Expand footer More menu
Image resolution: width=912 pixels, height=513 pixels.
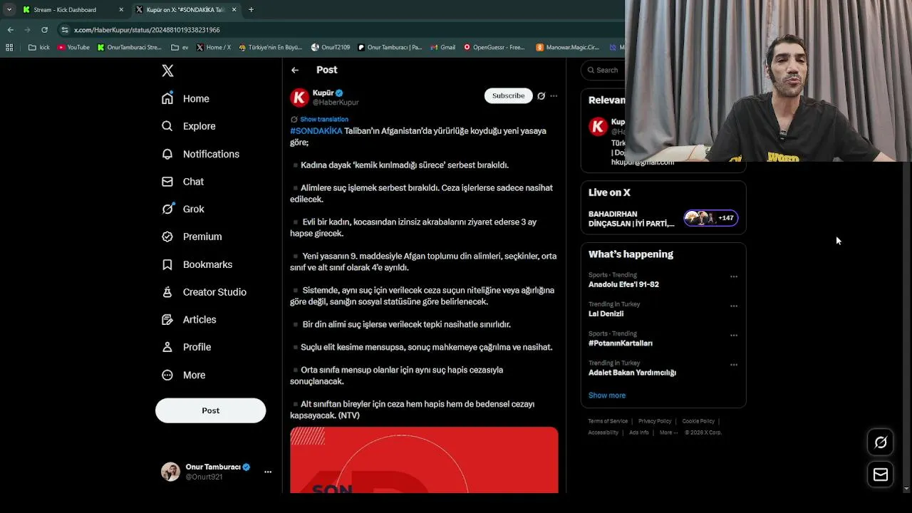click(668, 432)
